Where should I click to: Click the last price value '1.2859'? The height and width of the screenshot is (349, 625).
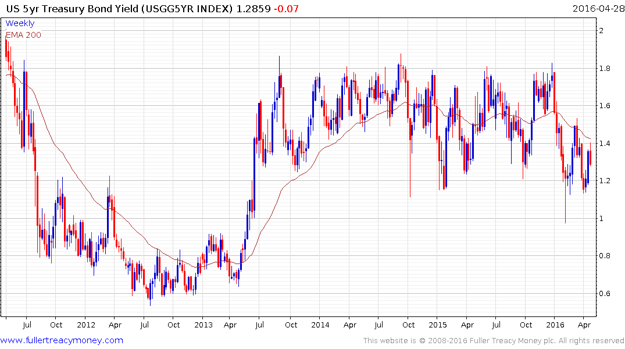[253, 9]
